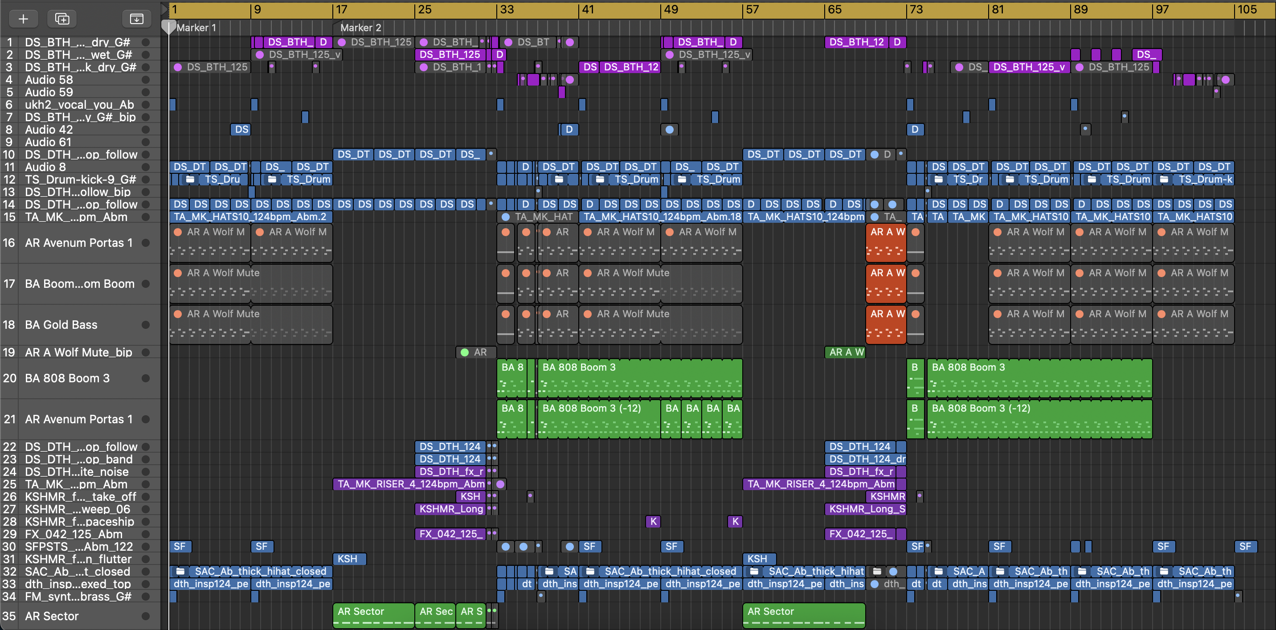
Task: Select the KSH region at bar 17 on track 31
Action: [350, 559]
